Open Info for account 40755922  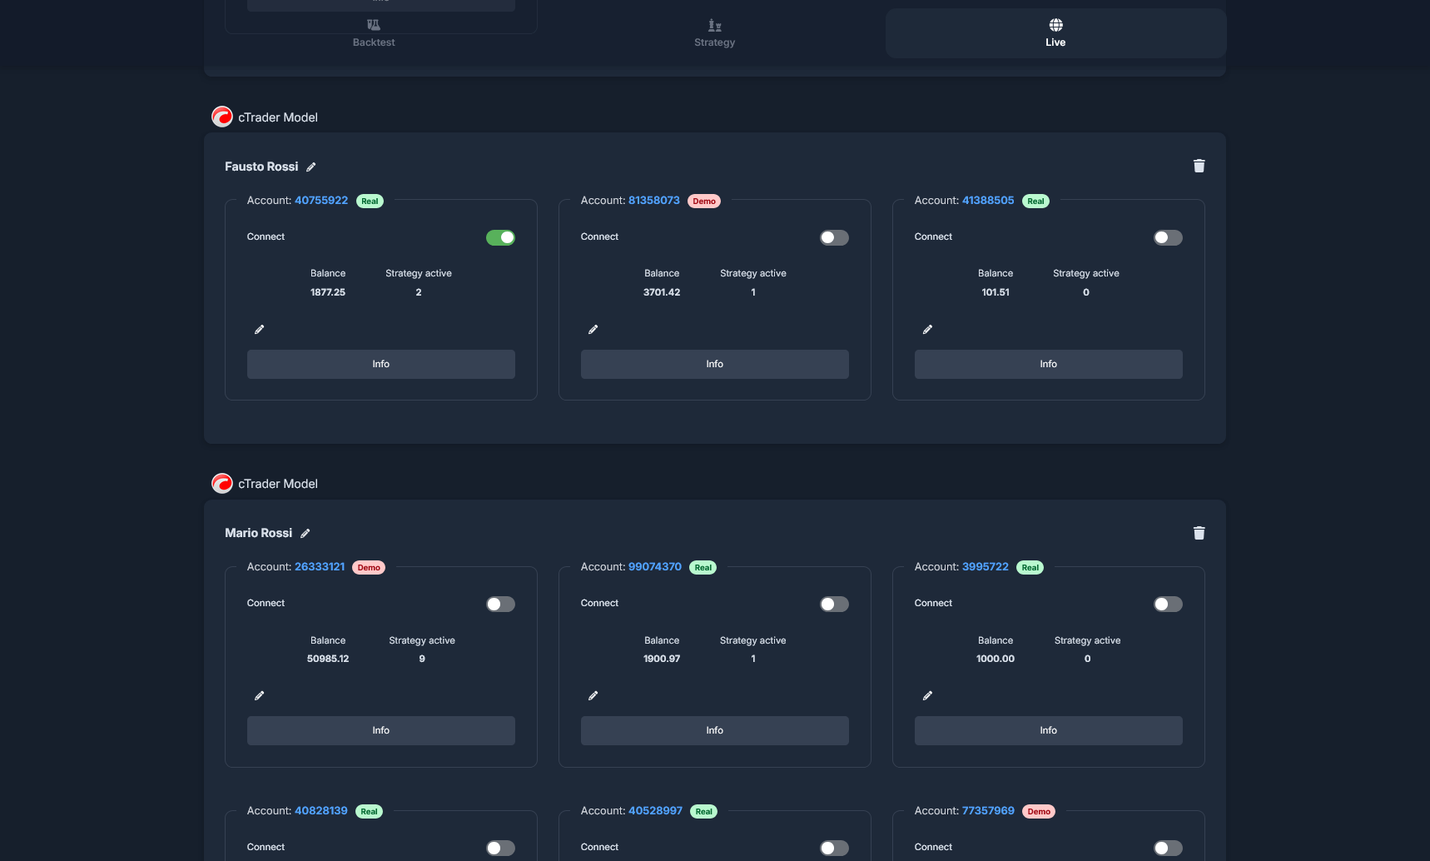381,364
